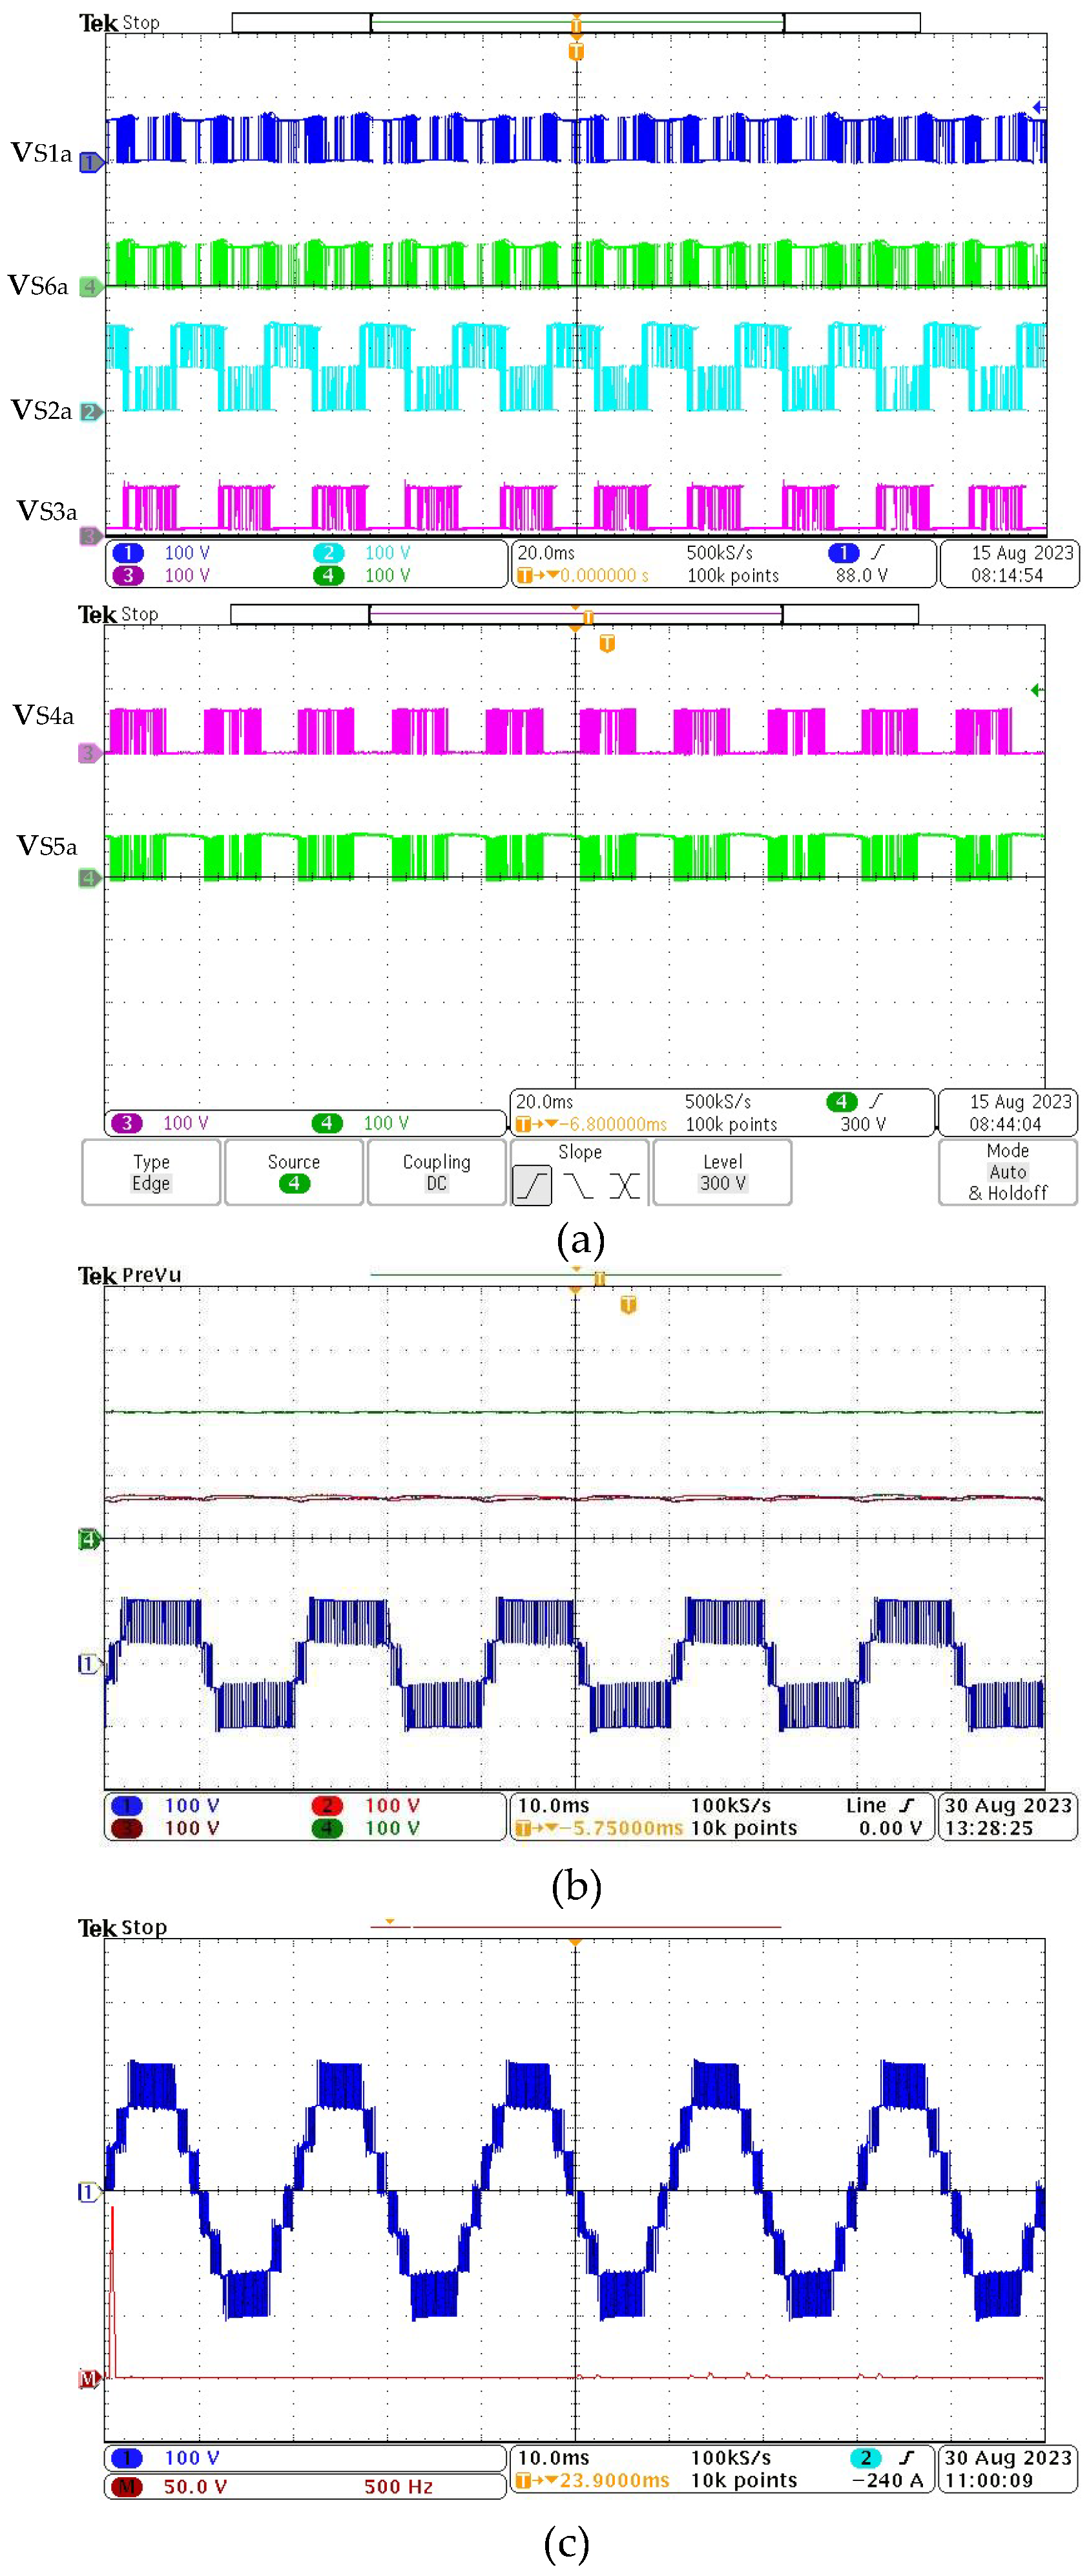Open the Mode Auto & Holdoff menu
The height and width of the screenshot is (2576, 1089).
coord(1007,1172)
